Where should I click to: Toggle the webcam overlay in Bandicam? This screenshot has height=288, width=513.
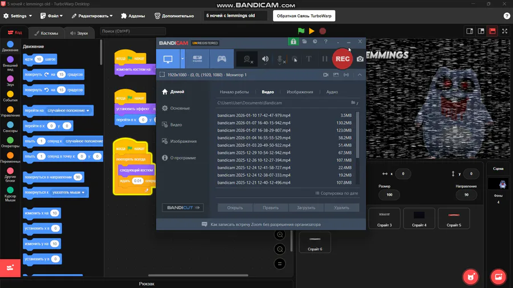[248, 59]
